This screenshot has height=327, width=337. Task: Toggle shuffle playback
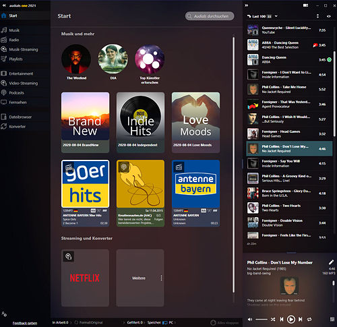273,320
